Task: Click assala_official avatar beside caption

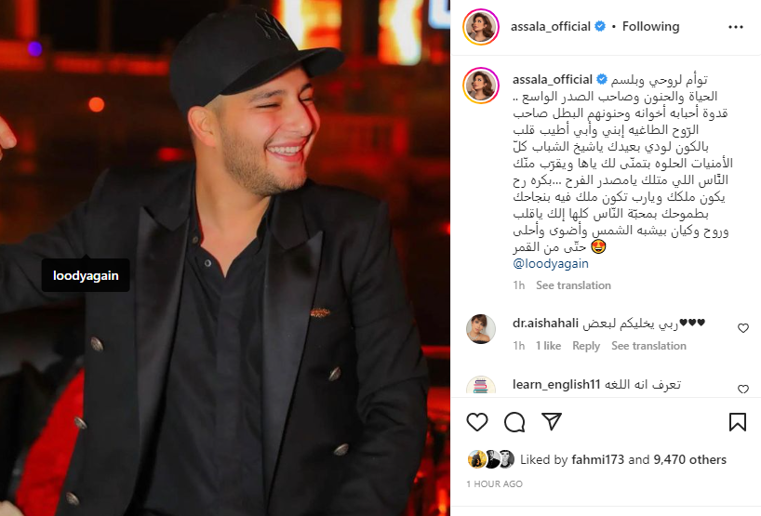Action: 480,86
